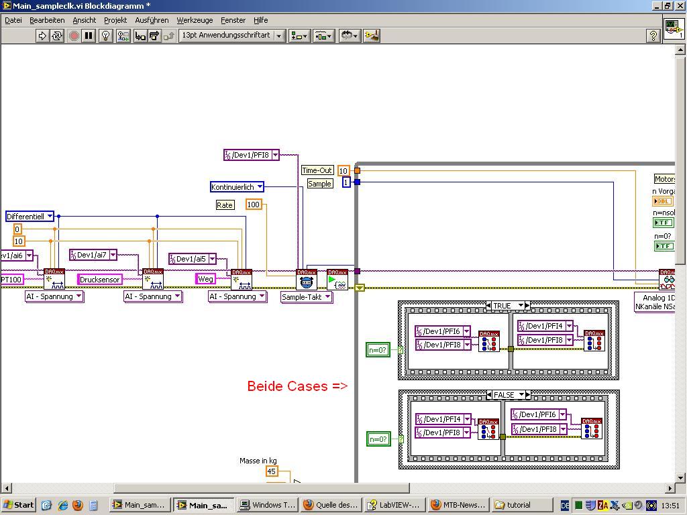
Task: Click the Start button on taskbar
Action: (18, 505)
